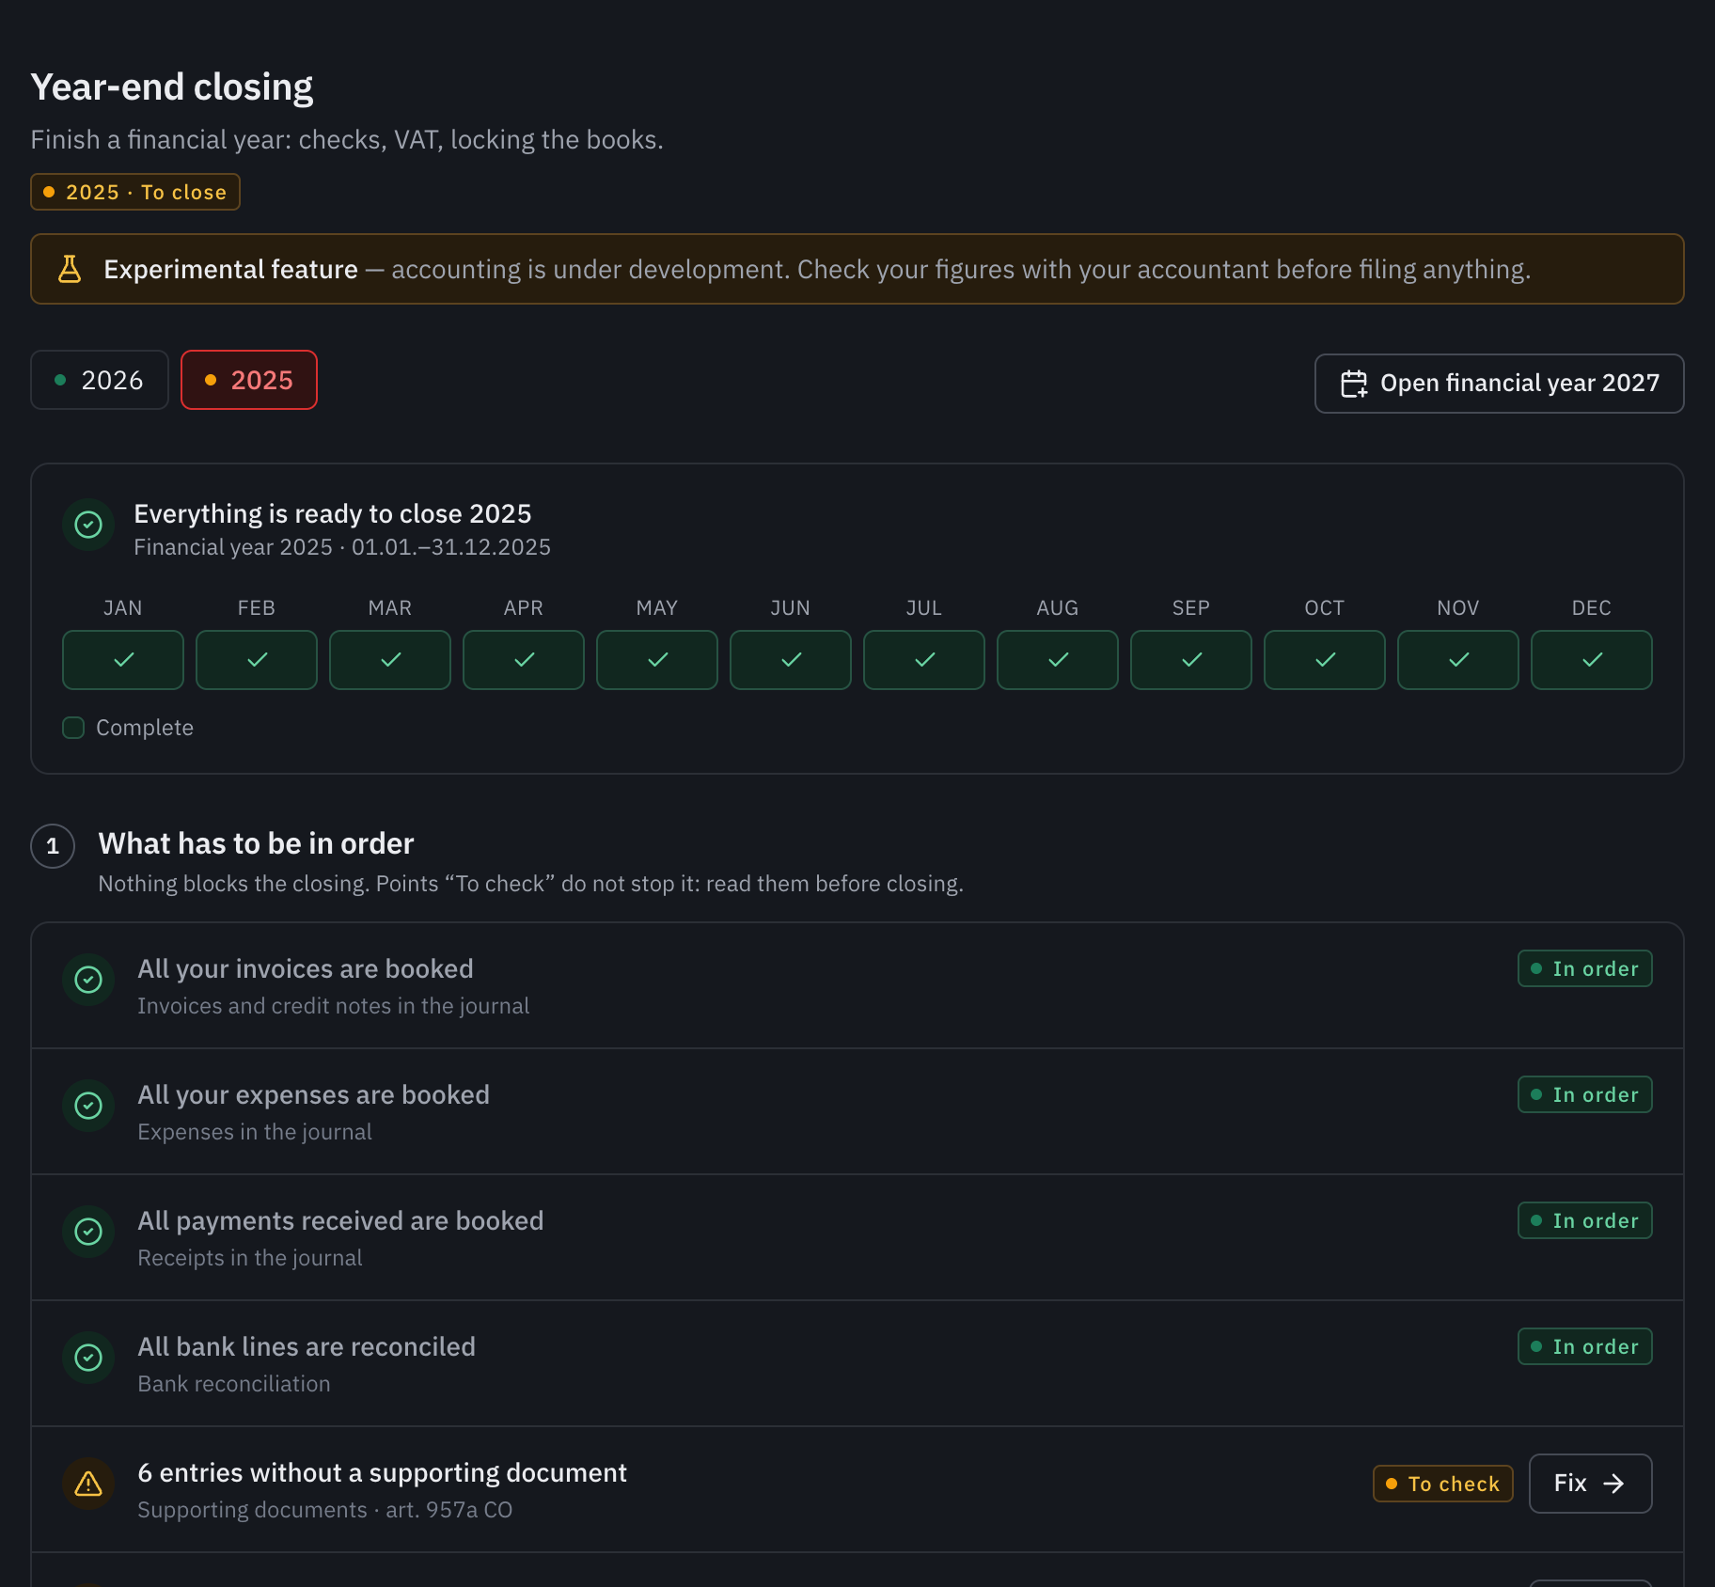Click check icon next to 'All payments received are booked'
This screenshot has height=1587, width=1715.
88,1232
